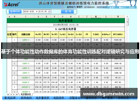The image size is (140, 101).
Task: Click PF value 0.77 in 2ALEI2-2 row
Action: point(87,78)
